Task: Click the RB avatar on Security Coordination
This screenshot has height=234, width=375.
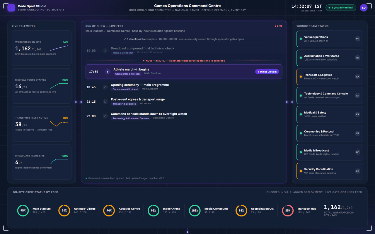Action: [357, 171]
